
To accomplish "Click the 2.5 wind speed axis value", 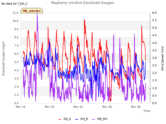I will pos(155,65).
